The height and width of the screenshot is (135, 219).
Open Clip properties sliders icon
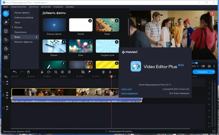click(69, 72)
